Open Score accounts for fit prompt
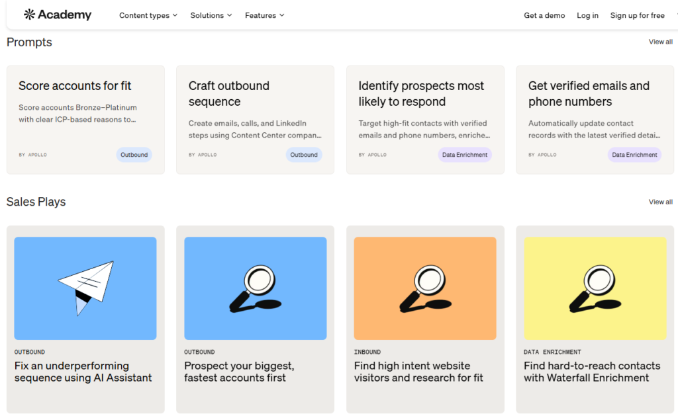This screenshot has height=414, width=678. pyautogui.click(x=75, y=86)
